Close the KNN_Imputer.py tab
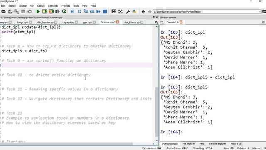Viewport: 266px width, 150px height. coord(56,22)
